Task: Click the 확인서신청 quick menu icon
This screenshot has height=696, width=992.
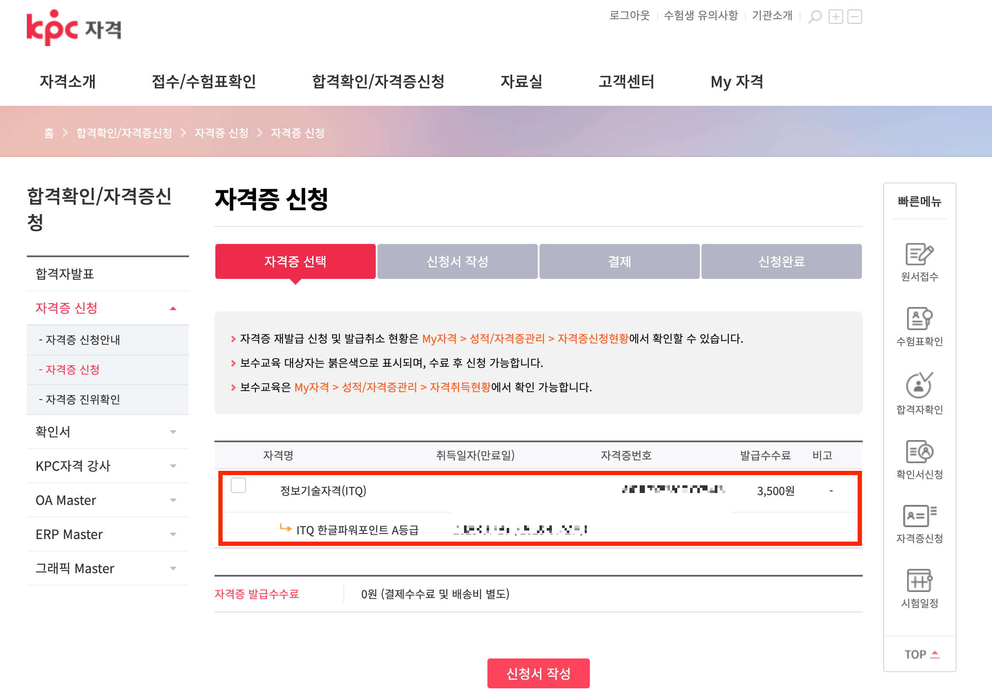Action: coord(919,456)
